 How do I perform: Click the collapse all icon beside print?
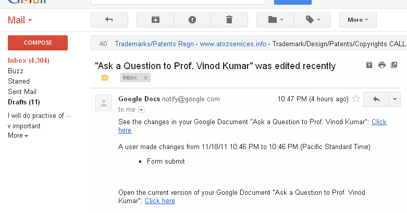[x=369, y=65]
